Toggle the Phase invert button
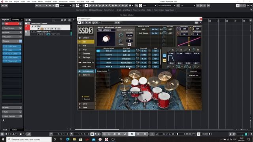 [x=129, y=45]
